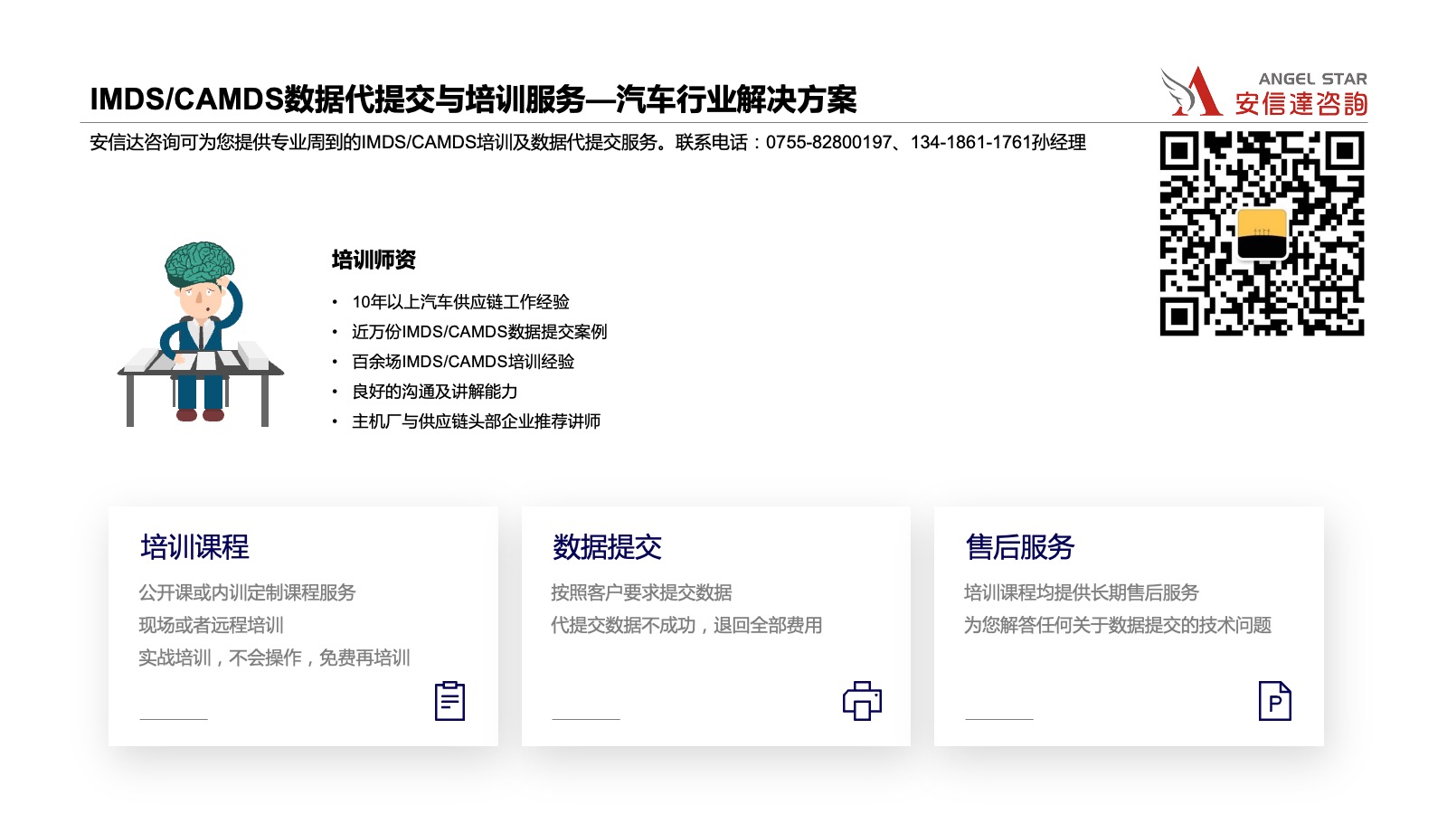
Task: Click the P document icon in 售后服务 card
Action: click(1275, 700)
